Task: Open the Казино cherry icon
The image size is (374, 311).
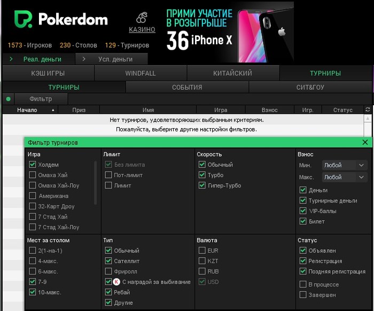Action: point(142,18)
